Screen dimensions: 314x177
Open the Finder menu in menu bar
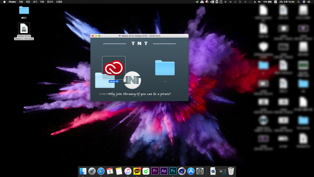pyautogui.click(x=12, y=2)
